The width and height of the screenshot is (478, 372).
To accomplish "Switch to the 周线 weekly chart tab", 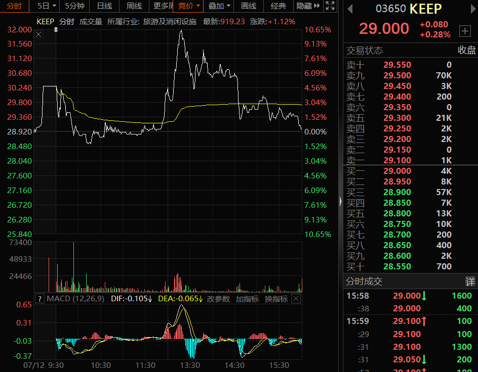I will pyautogui.click(x=134, y=6).
